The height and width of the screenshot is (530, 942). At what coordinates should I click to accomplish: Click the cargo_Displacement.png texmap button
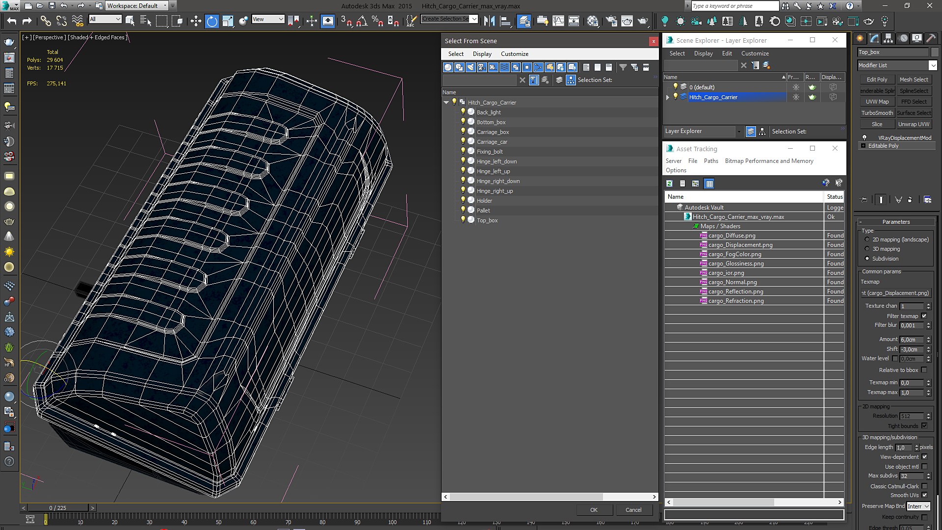point(896,293)
